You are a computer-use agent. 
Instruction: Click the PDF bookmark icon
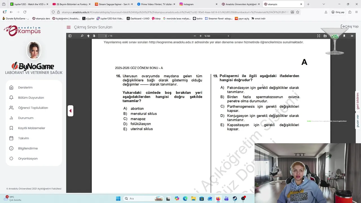[x=344, y=36]
